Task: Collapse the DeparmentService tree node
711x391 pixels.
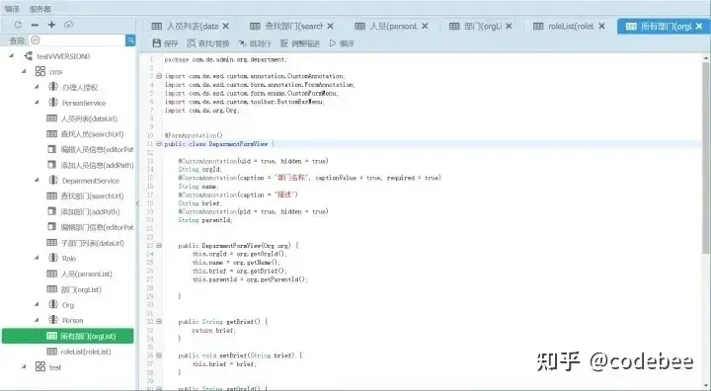Action: (x=37, y=180)
